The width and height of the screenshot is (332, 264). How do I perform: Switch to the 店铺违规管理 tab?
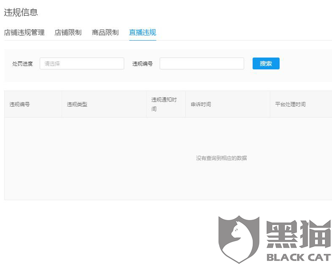(x=24, y=33)
